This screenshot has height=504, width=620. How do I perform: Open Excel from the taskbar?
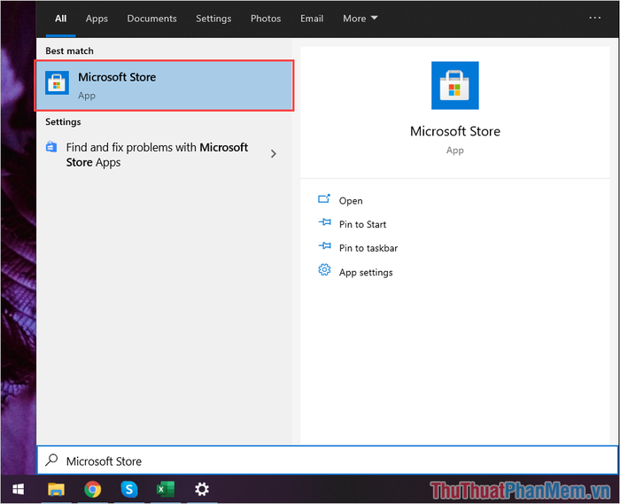pos(166,489)
